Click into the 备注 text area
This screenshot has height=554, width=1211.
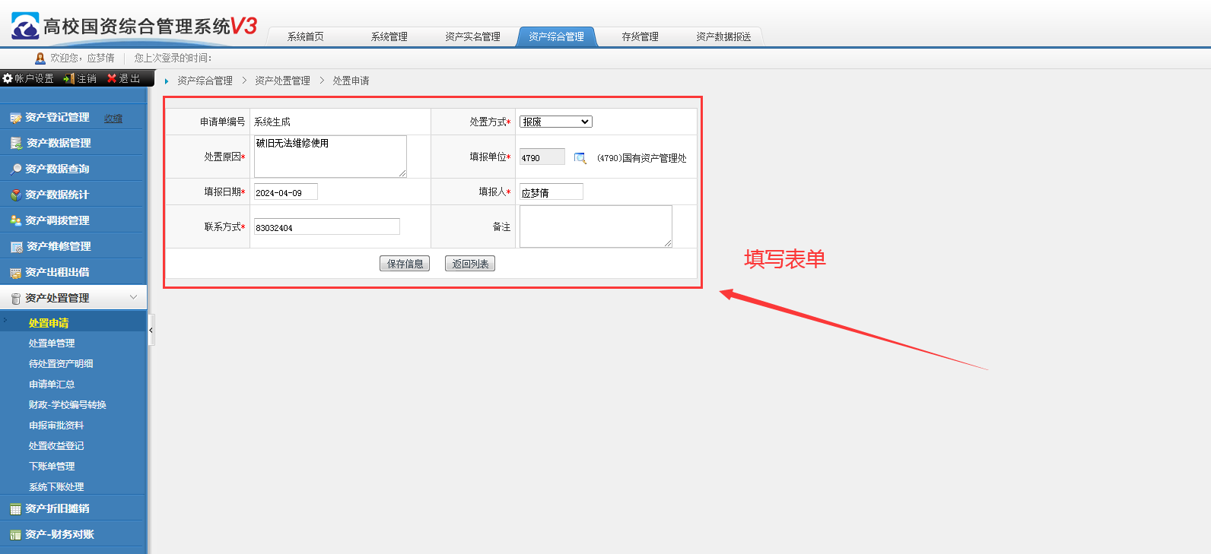pos(595,226)
